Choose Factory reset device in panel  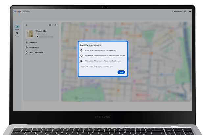click(36, 52)
